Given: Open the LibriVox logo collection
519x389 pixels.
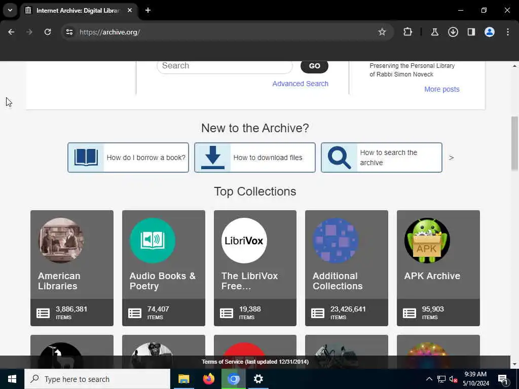Looking at the screenshot, I should point(244,240).
